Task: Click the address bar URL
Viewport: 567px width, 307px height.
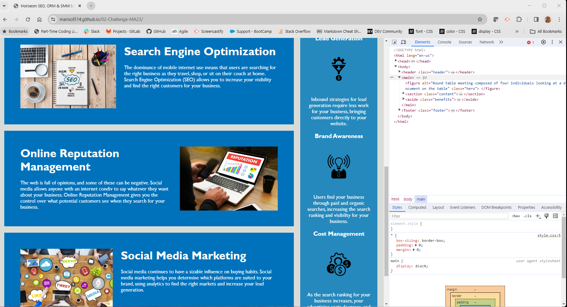Action: [x=101, y=19]
